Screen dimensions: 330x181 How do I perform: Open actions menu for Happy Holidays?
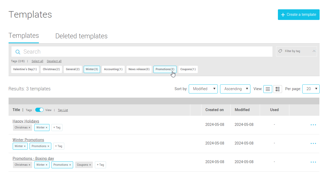click(x=313, y=125)
